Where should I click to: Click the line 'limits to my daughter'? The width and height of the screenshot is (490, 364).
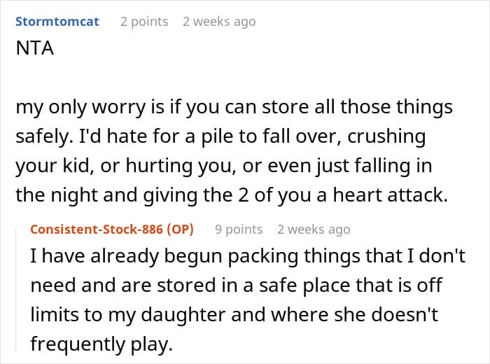[234, 314]
